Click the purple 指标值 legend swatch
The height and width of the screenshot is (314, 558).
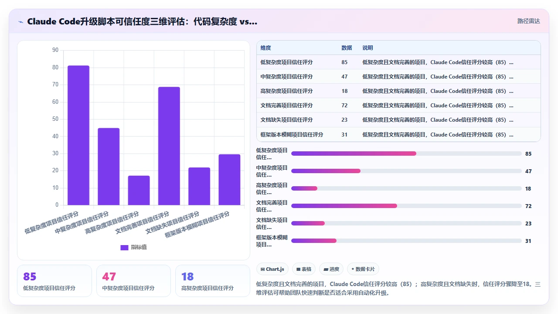click(124, 247)
